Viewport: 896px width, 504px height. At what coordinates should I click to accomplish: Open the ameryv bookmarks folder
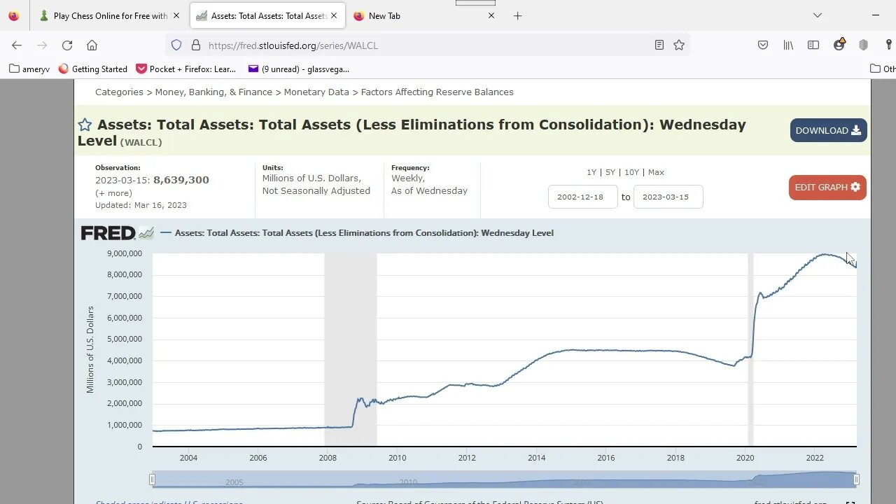click(29, 69)
